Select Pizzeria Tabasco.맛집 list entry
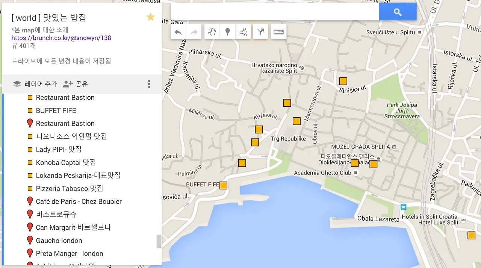This screenshot has height=268, width=481. 70,188
